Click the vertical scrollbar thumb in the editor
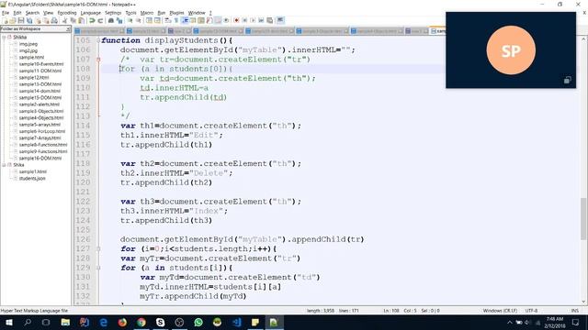The height and width of the screenshot is (330, 588). pyautogui.click(x=583, y=219)
